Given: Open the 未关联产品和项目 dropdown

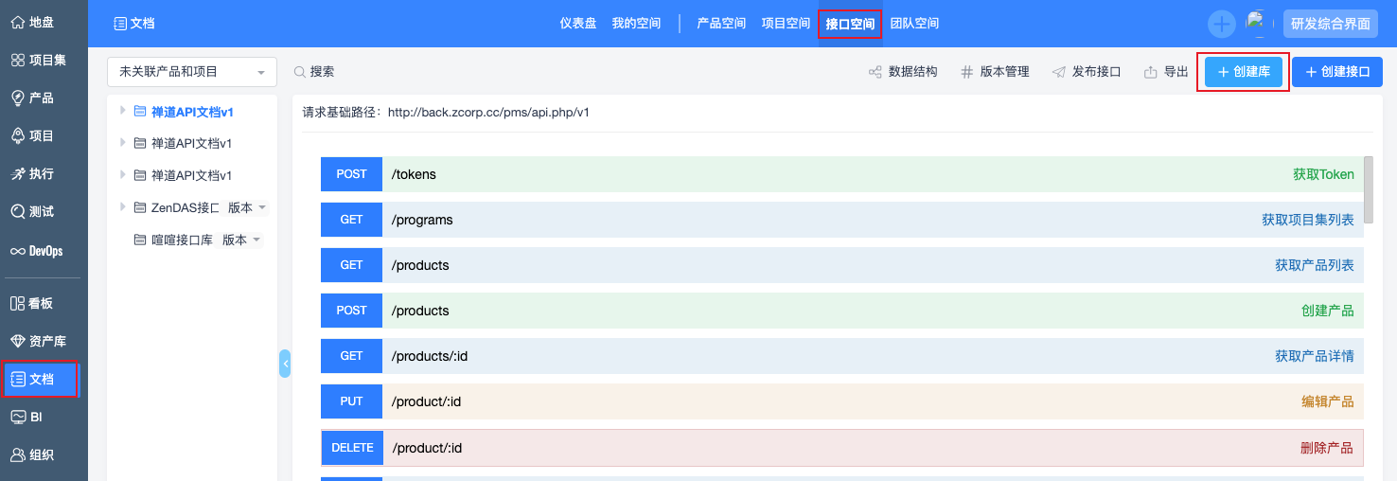Looking at the screenshot, I should pos(192,72).
